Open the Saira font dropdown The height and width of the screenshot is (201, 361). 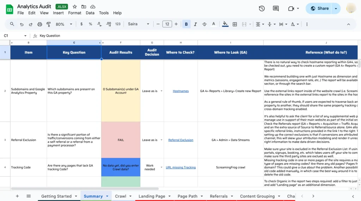click(x=138, y=24)
